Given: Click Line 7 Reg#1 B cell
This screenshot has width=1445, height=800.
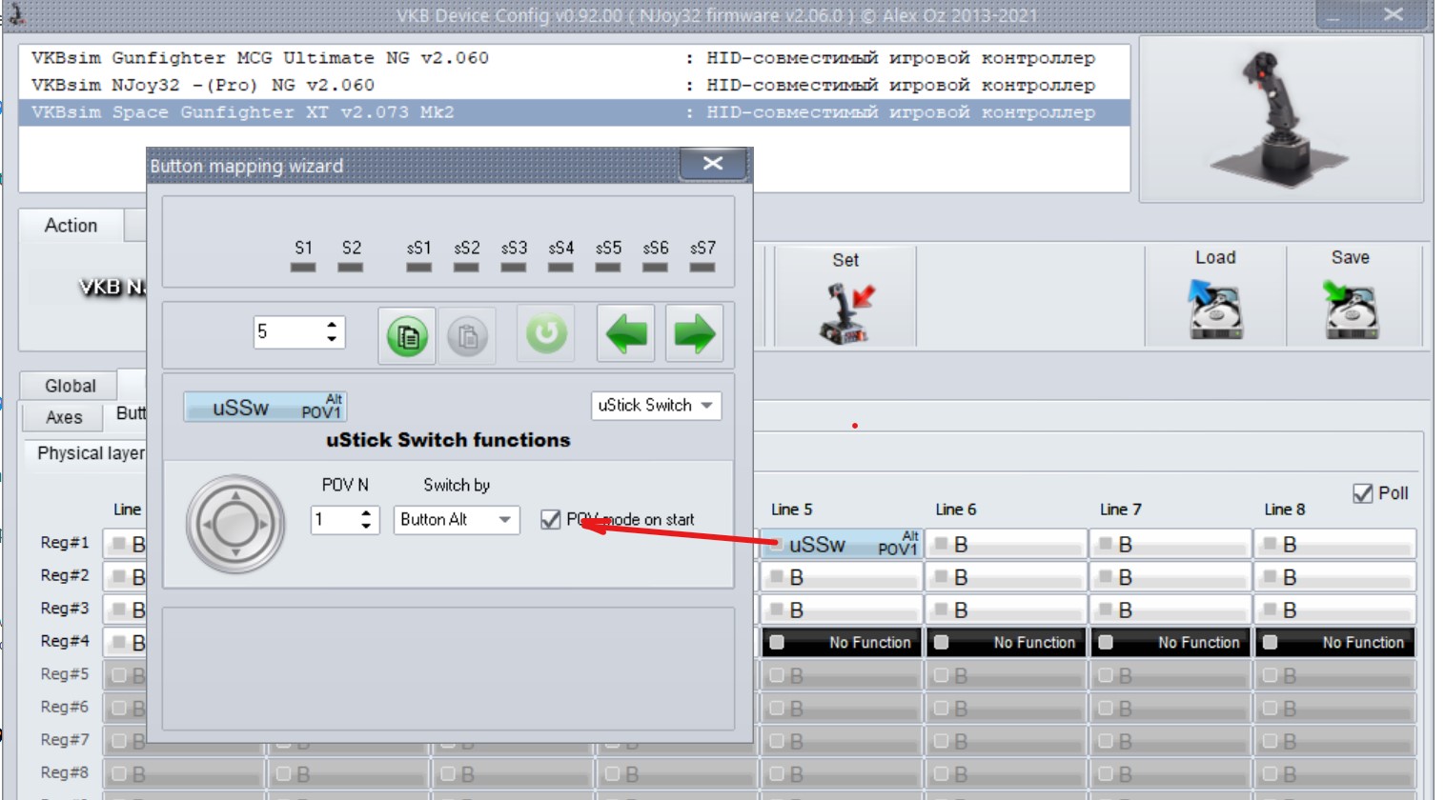Looking at the screenshot, I should pyautogui.click(x=1171, y=544).
